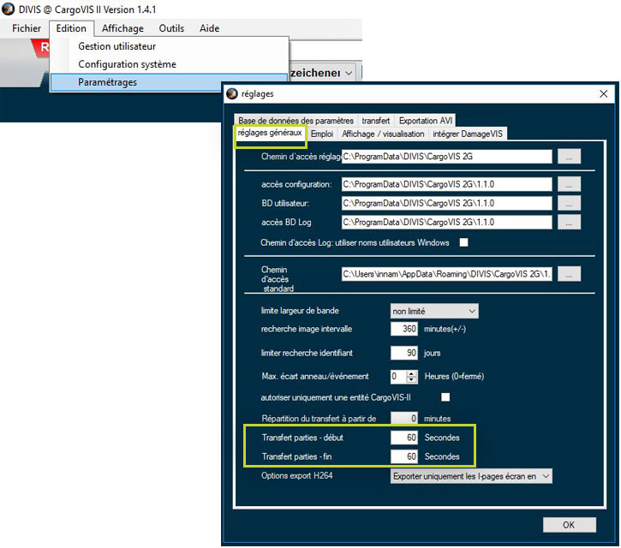Screen dimensions: 621x548
Task: Switch to transfert tab
Action: click(x=375, y=121)
